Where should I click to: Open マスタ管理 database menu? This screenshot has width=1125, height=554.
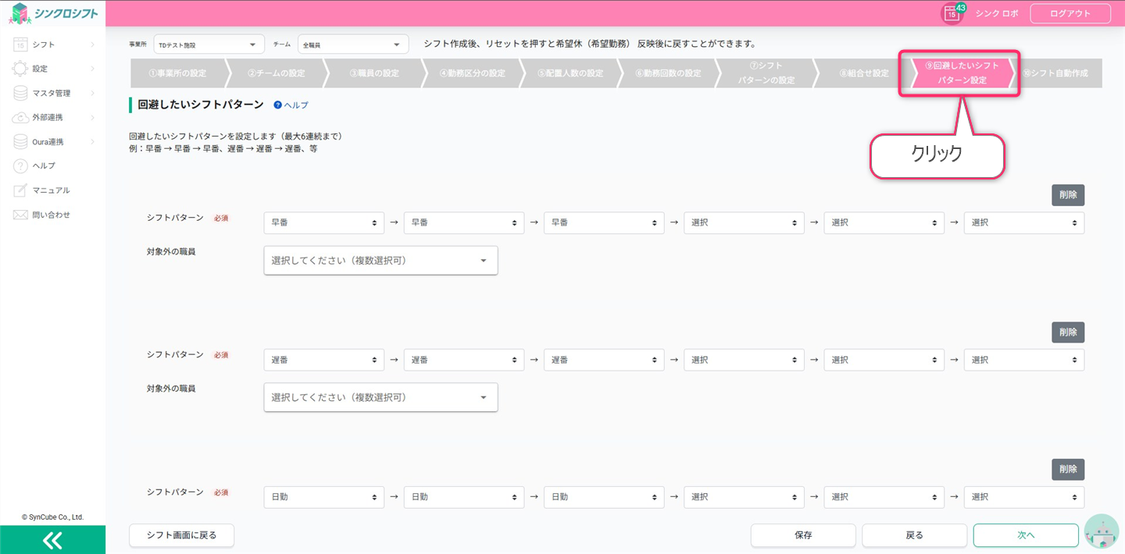(51, 93)
